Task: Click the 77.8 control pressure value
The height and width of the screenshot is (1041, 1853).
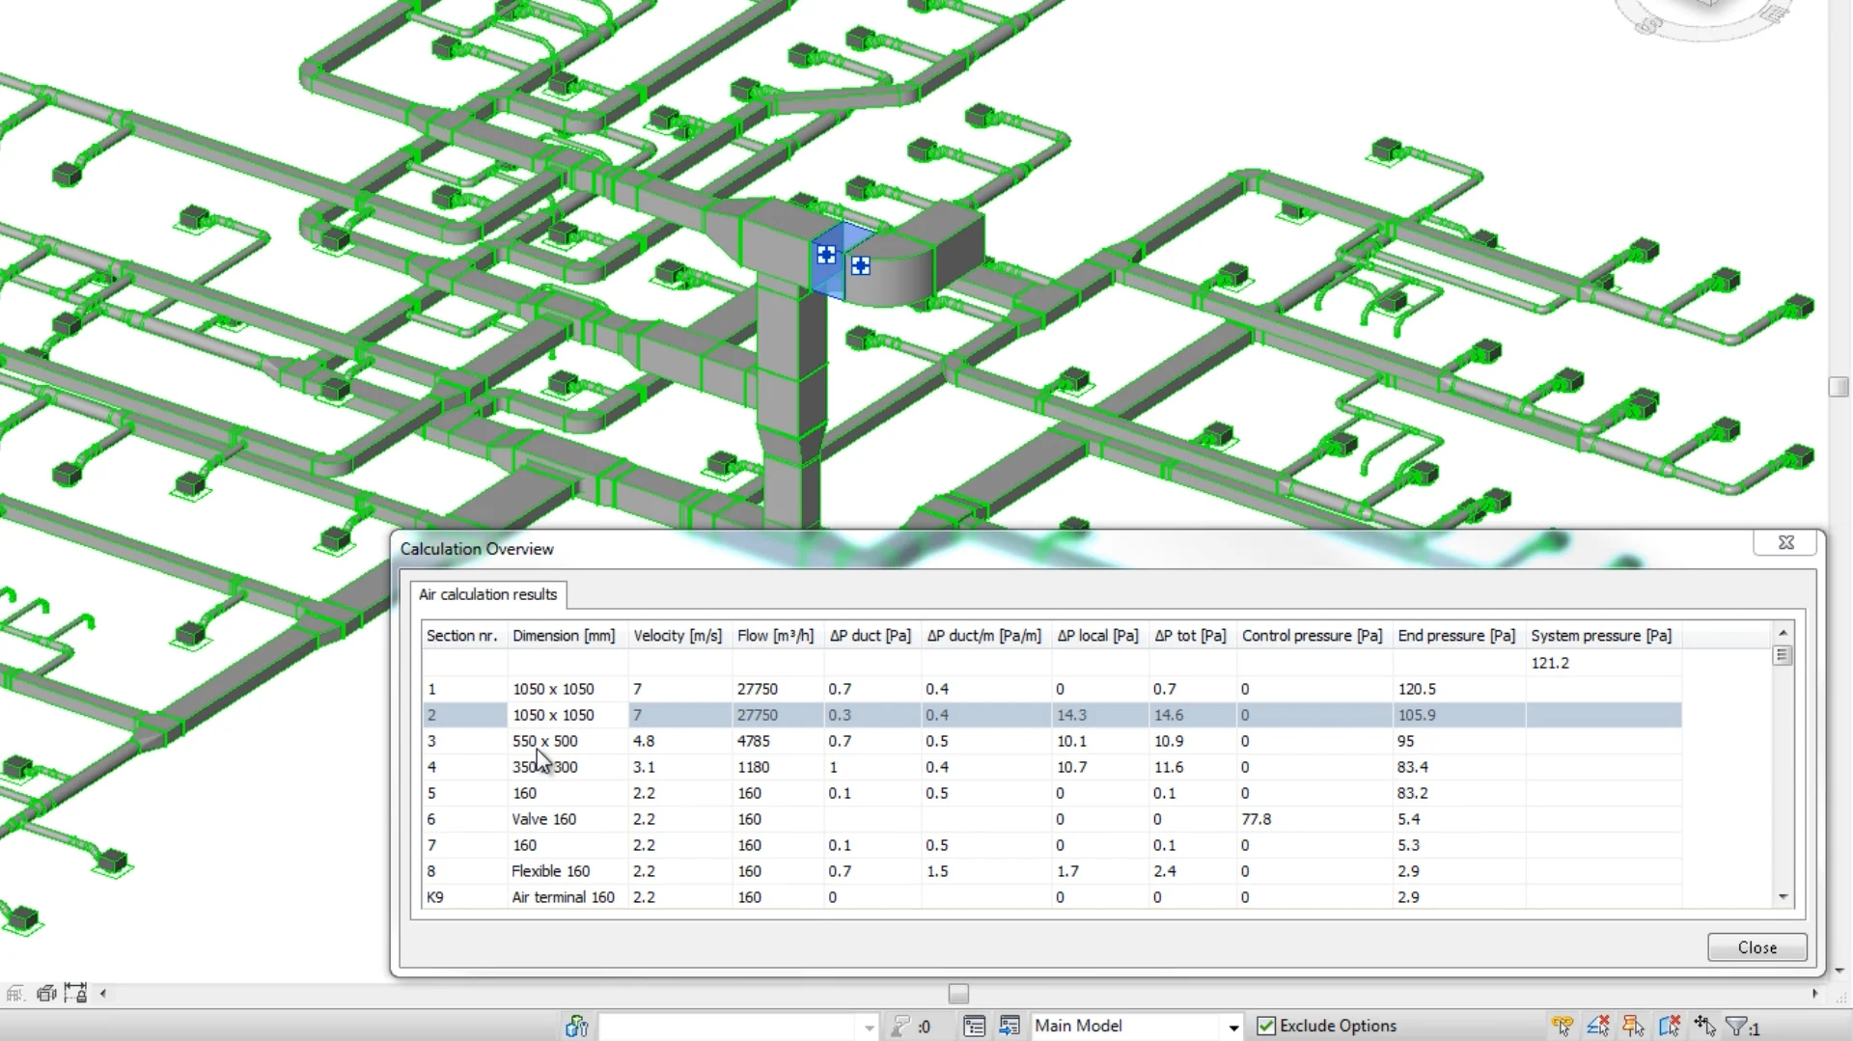Action: pos(1257,819)
